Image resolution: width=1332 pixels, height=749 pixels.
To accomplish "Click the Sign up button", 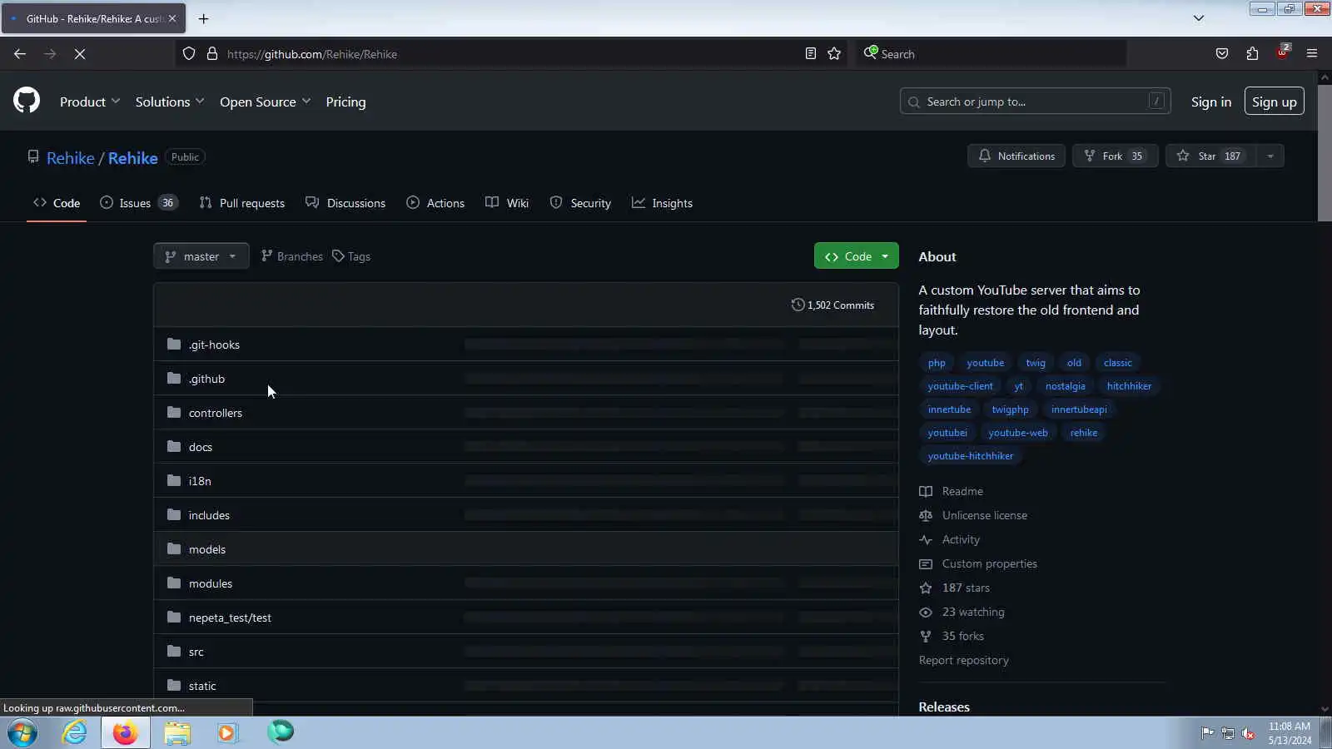I will pyautogui.click(x=1274, y=102).
